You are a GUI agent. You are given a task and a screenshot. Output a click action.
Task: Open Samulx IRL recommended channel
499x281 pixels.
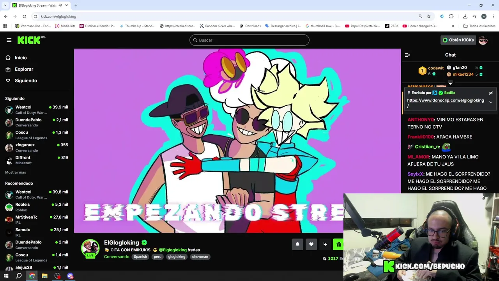click(37, 232)
